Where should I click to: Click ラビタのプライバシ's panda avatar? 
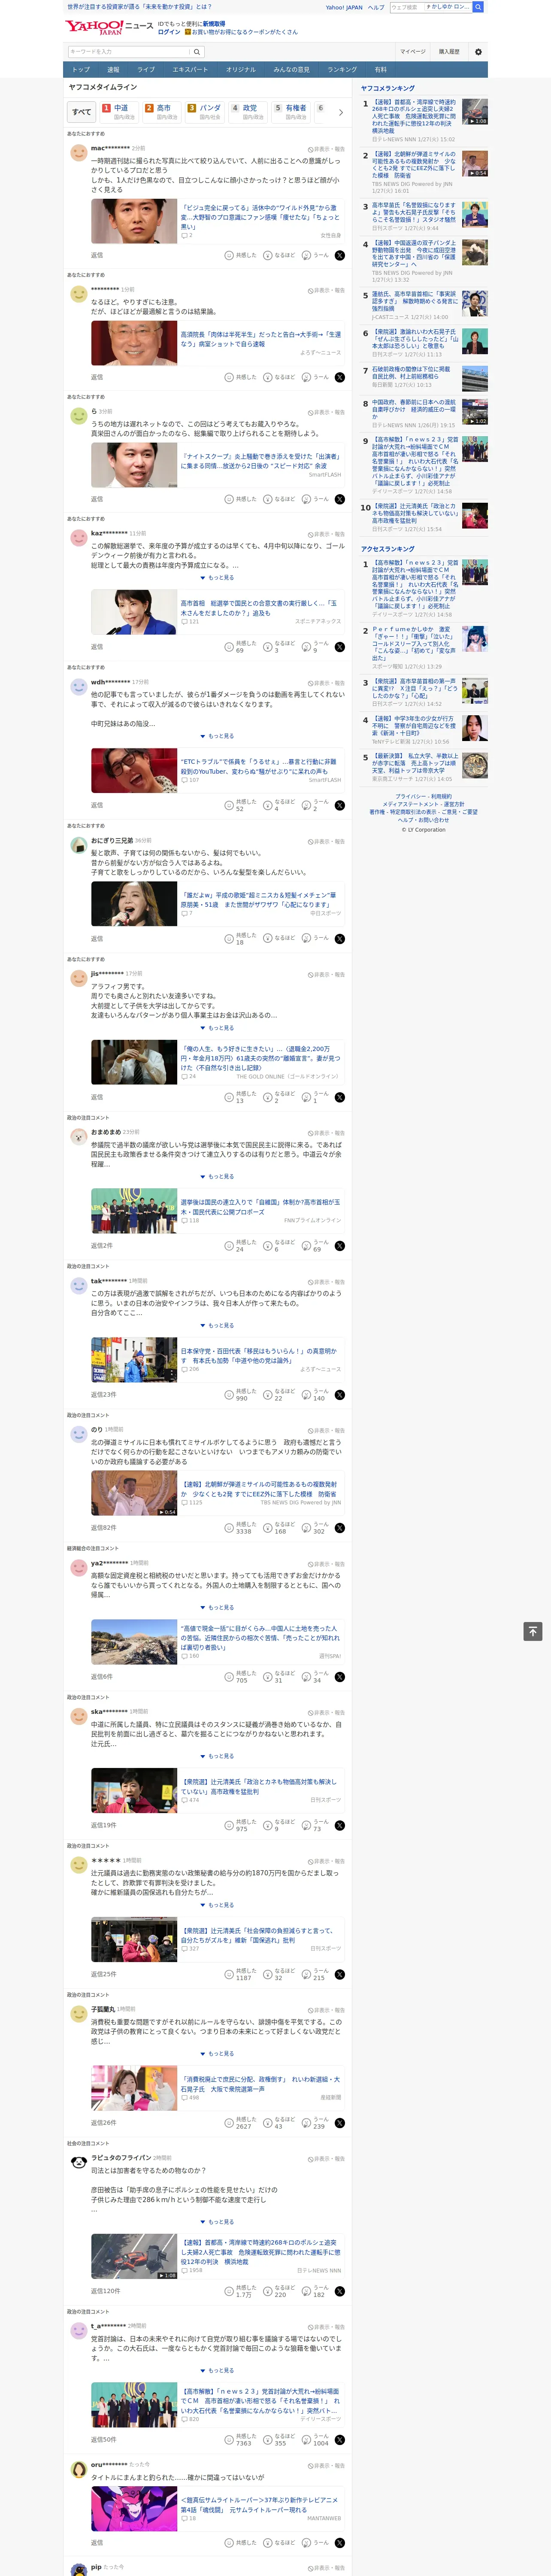coord(78,2162)
